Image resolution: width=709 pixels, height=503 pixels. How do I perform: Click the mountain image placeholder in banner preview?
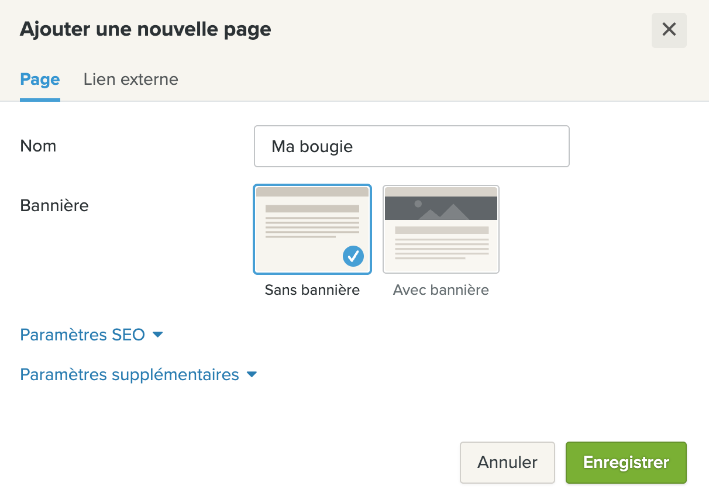pos(441,208)
